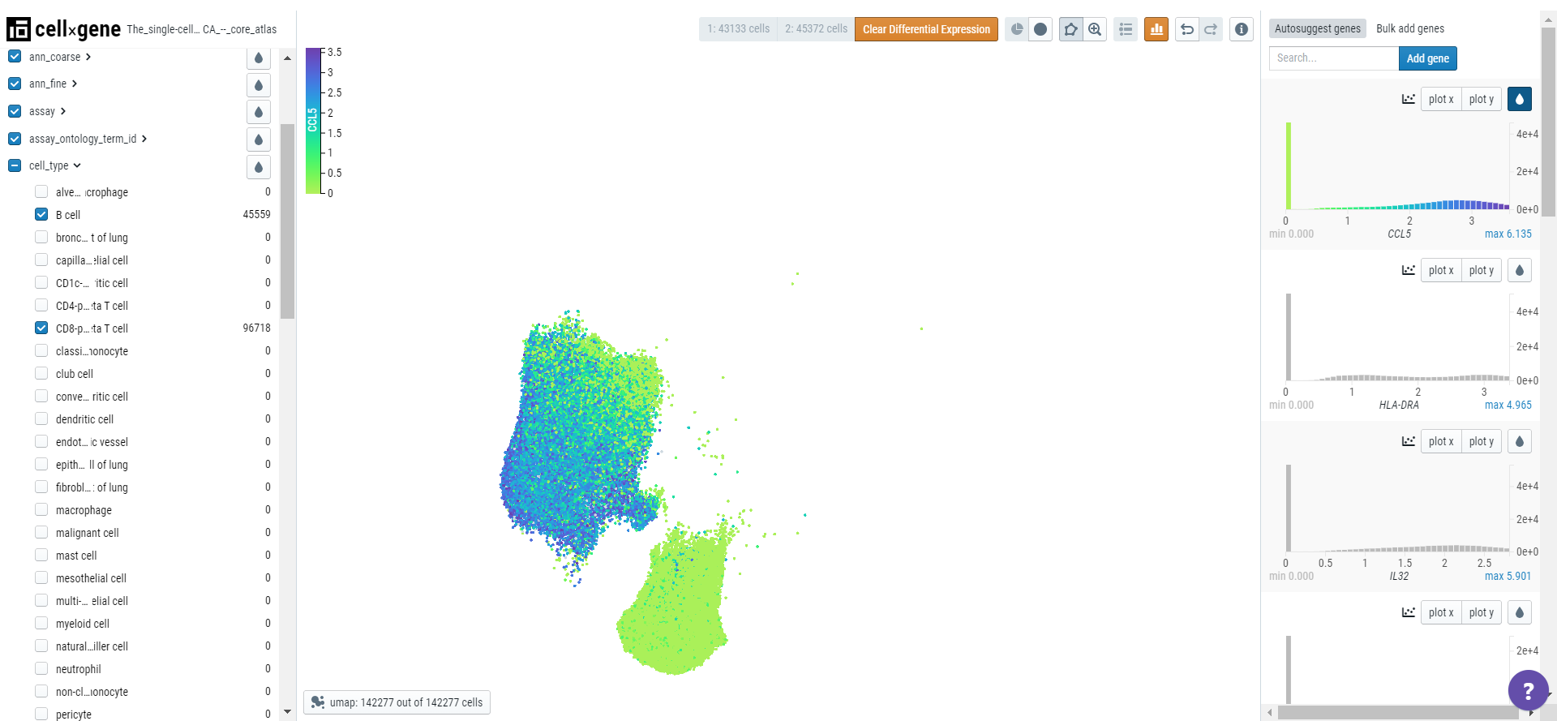Set HLA-DRA as plot y

(x=1482, y=270)
